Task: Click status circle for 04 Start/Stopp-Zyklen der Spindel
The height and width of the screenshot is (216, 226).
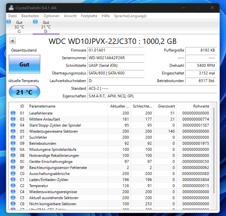Action: click(13, 125)
